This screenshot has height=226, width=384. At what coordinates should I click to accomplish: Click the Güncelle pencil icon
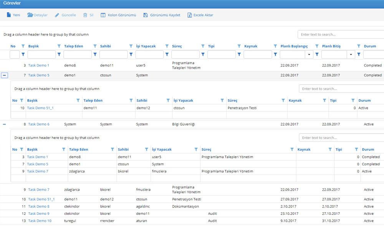[x=57, y=15]
